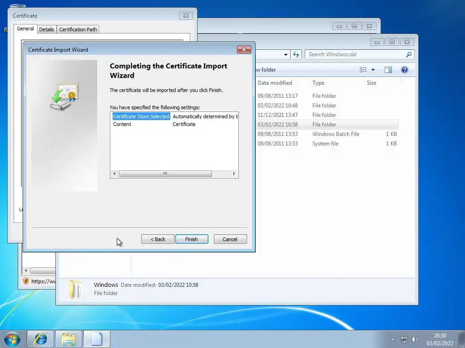Change view using the view icon in Explorer
This screenshot has height=348, width=465.
(x=363, y=70)
